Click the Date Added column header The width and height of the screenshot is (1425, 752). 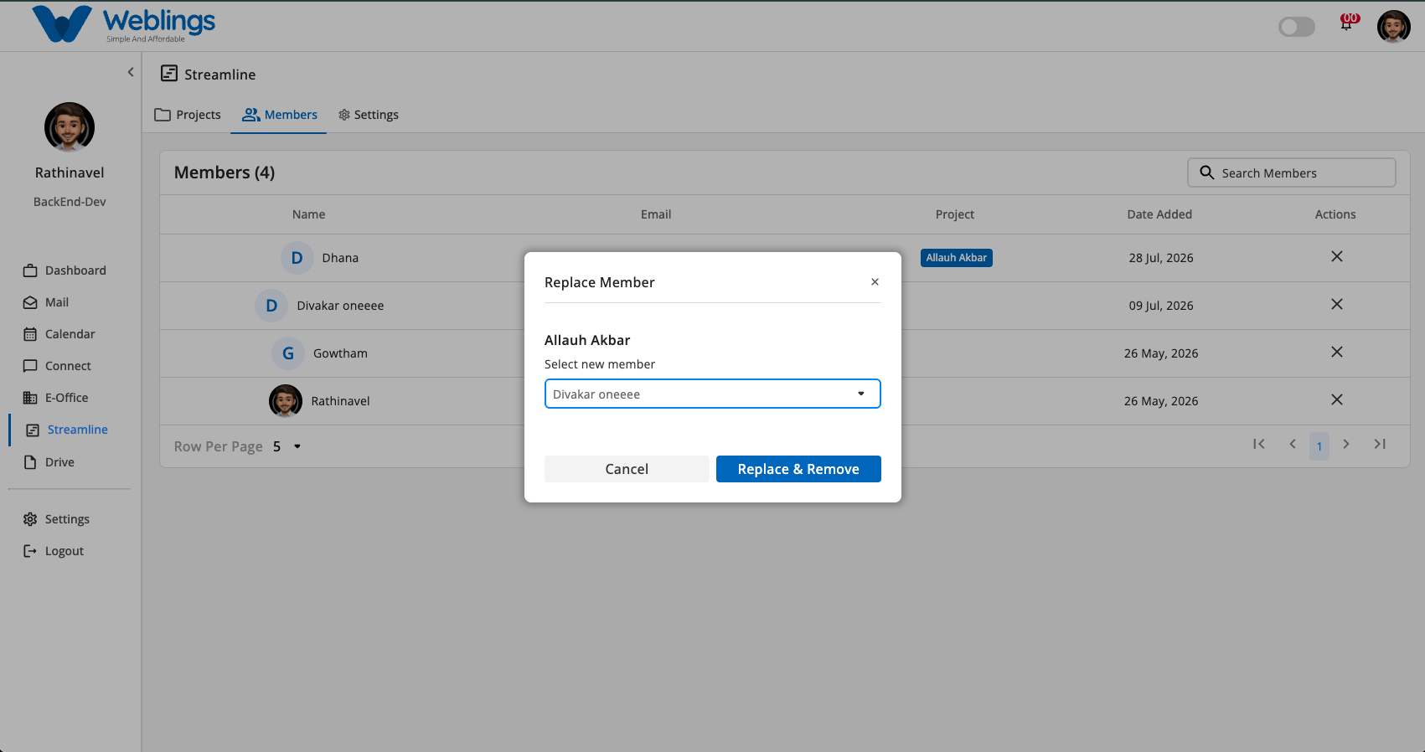(x=1159, y=214)
